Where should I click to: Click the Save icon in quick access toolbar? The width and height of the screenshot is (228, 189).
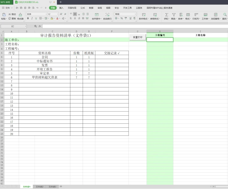click(x=21, y=8)
